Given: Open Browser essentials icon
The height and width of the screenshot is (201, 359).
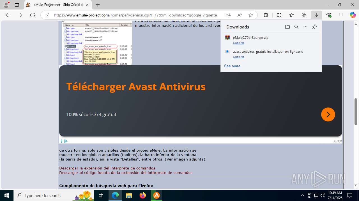Looking at the screenshot, I should [x=329, y=15].
